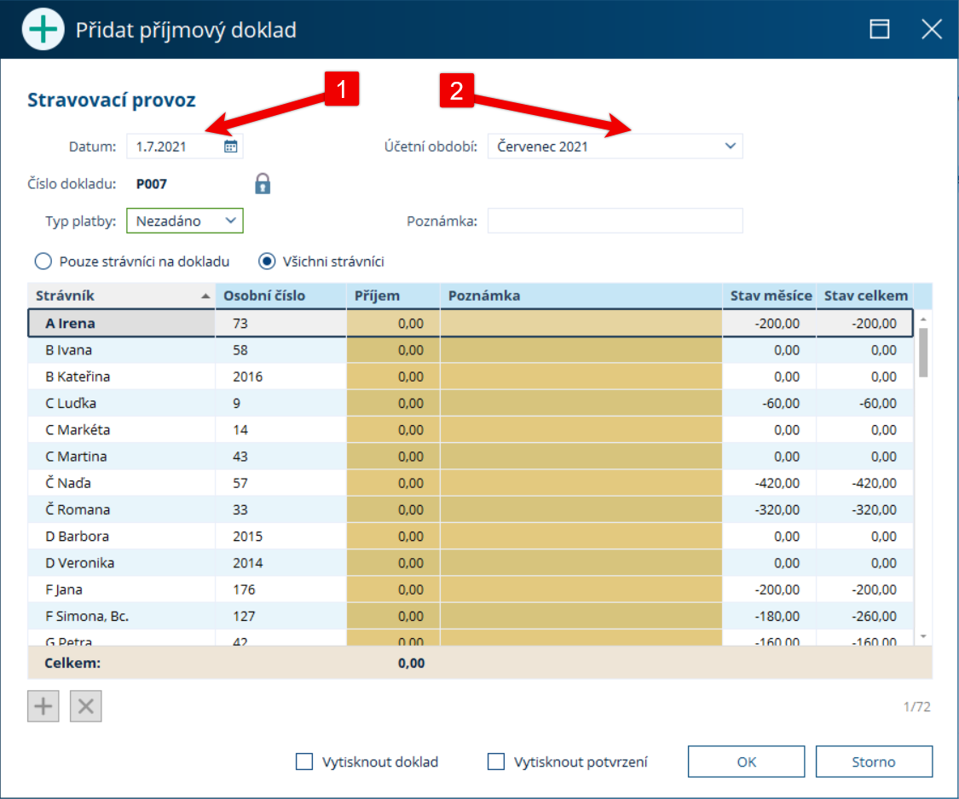Click Stav měsíce -60,00 for C Luďka
The image size is (959, 799).
pyautogui.click(x=770, y=404)
